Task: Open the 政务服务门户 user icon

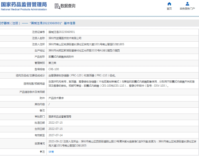Action: pos(187,4)
